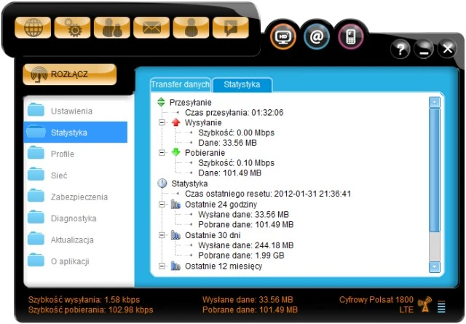Collapse the Wysyłanie tree node
Image resolution: width=466 pixels, height=324 pixels.
click(162, 123)
